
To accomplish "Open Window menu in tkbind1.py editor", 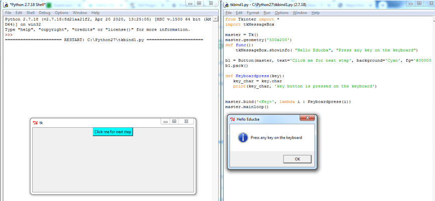I will tap(300, 13).
